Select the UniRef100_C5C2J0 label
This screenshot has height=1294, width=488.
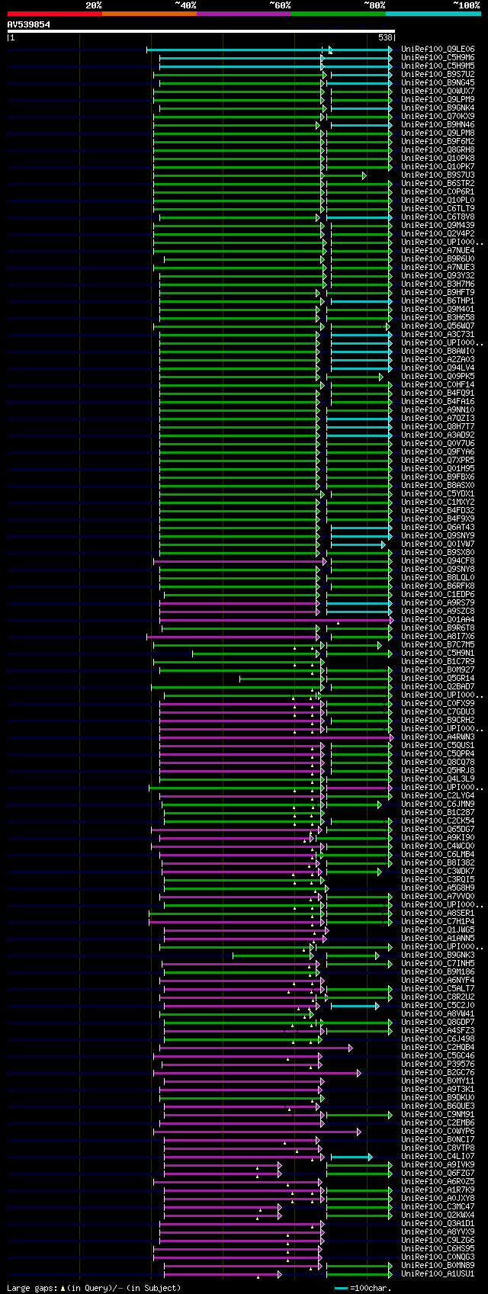pyautogui.click(x=438, y=1006)
